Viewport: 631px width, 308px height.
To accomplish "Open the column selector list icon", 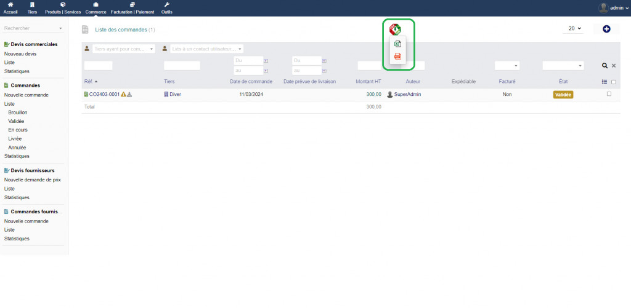I will pos(604,82).
